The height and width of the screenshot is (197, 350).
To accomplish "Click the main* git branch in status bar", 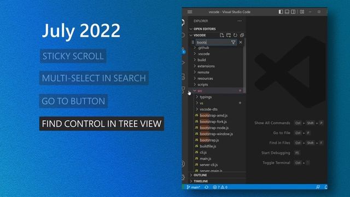I will 193,187.
